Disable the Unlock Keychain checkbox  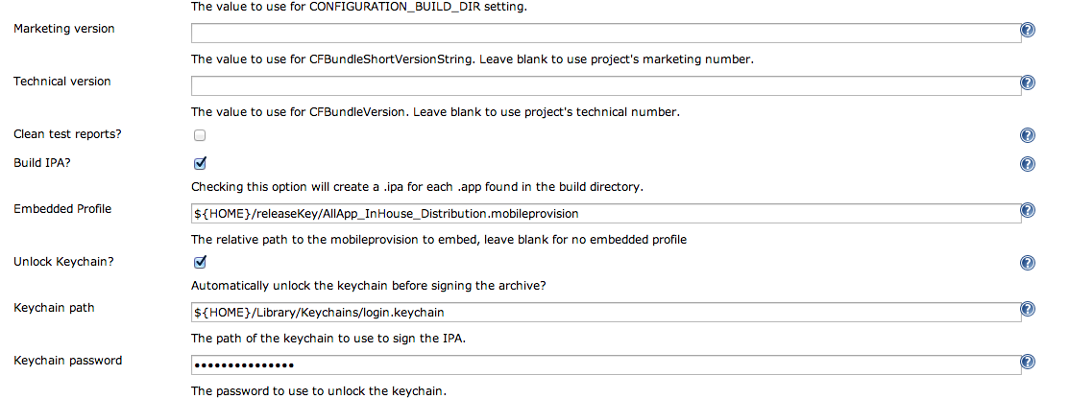tap(200, 262)
